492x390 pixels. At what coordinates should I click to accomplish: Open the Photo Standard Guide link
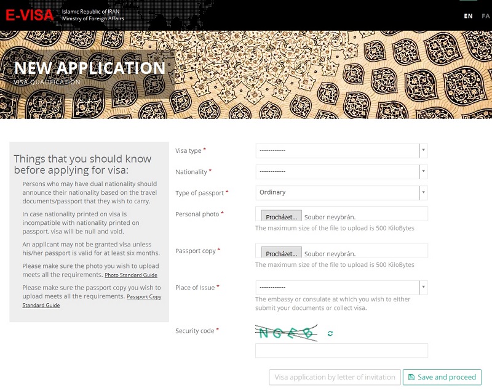131,275
